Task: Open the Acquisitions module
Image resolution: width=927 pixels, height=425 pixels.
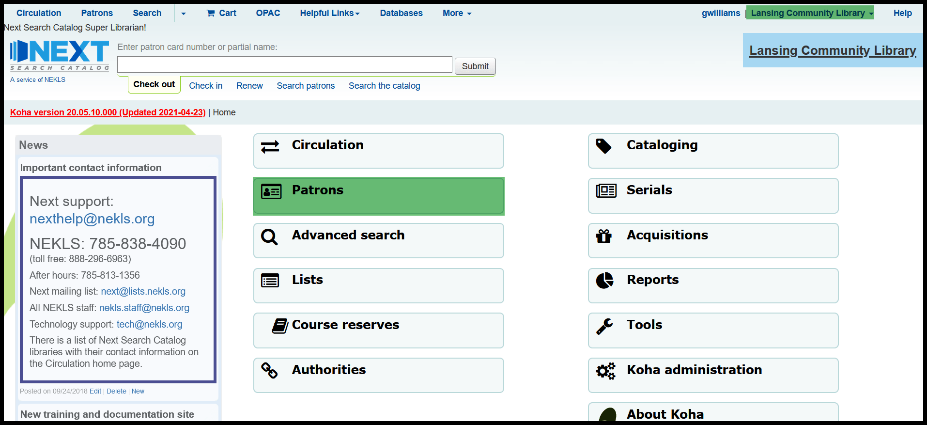Action: click(713, 241)
